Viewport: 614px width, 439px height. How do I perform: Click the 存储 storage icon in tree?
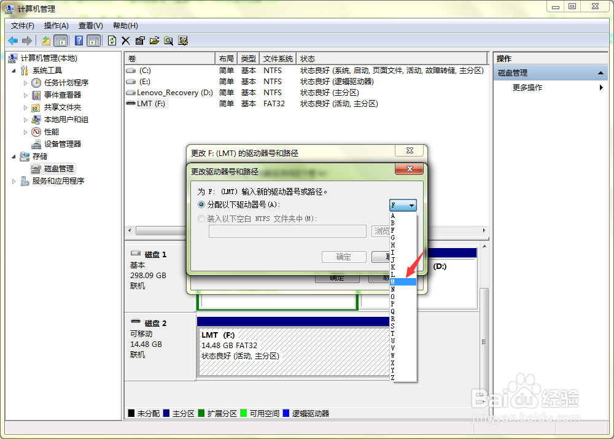pyautogui.click(x=25, y=157)
